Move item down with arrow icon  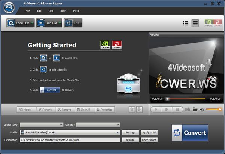[x=139, y=110]
